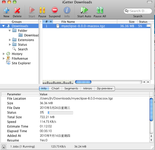The height and width of the screenshot is (150, 155).
Task: Toggle the bottom panel with status bar icon
Action: pyautogui.click(x=4, y=147)
